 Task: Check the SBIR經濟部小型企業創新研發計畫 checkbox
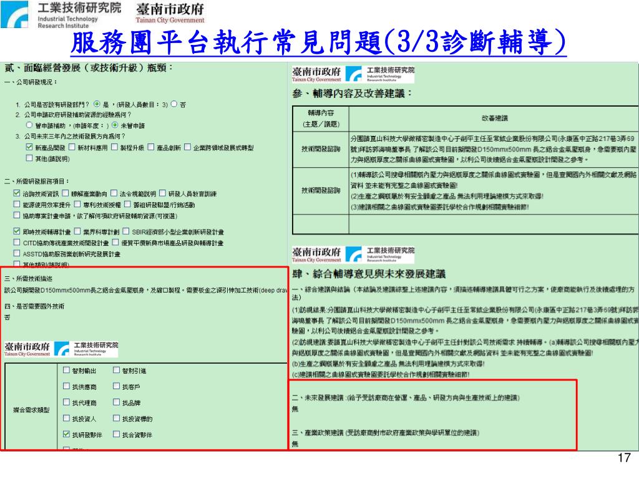(x=126, y=231)
